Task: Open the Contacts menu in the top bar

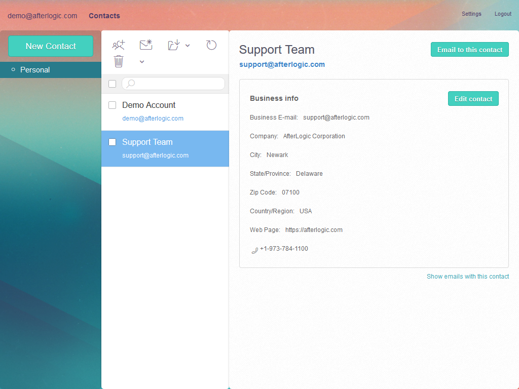Action: coord(104,16)
